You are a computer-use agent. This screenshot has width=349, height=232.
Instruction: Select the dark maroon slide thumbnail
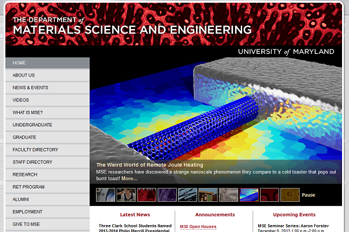click(269, 195)
